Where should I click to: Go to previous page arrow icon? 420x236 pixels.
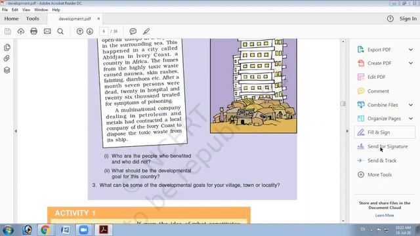point(80,31)
